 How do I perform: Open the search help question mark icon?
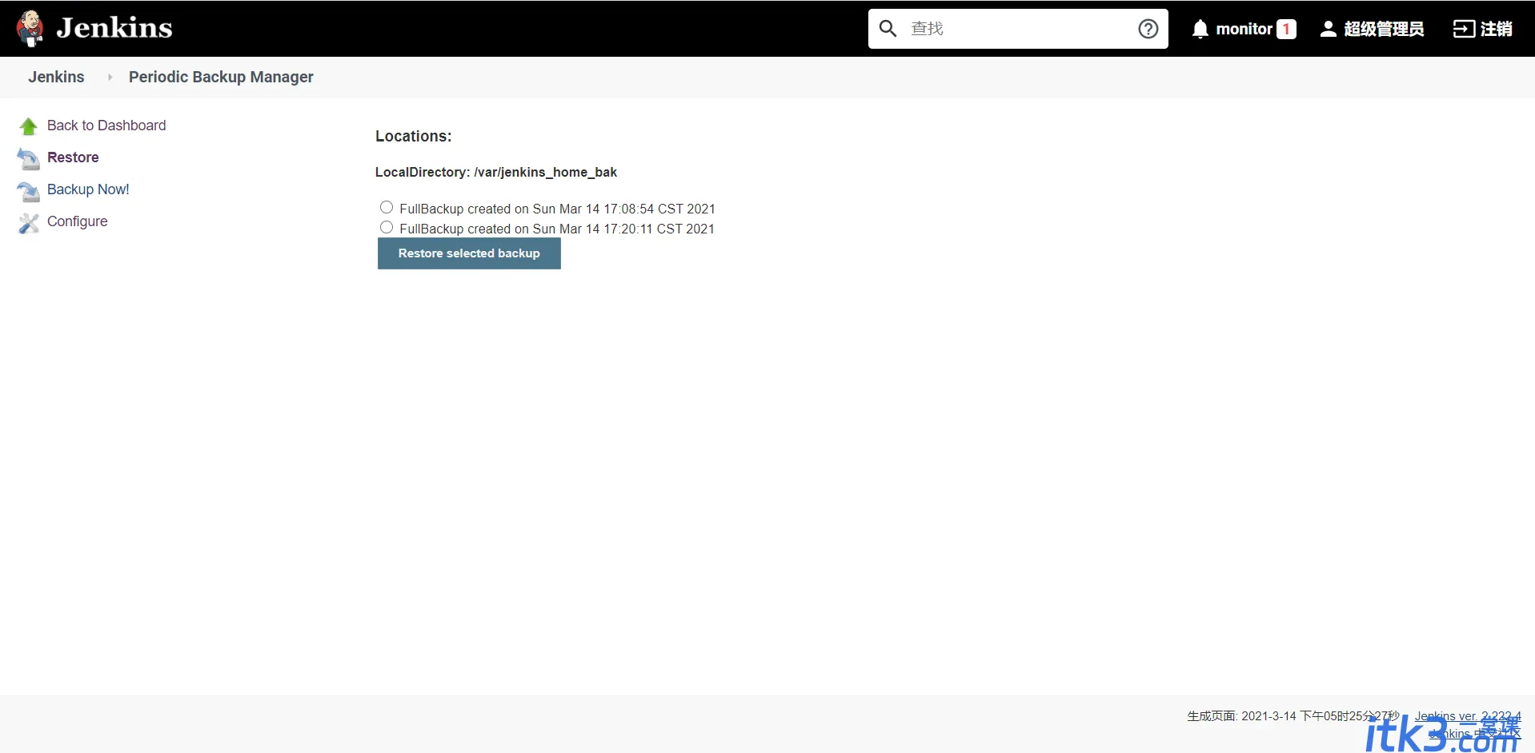[x=1148, y=29]
